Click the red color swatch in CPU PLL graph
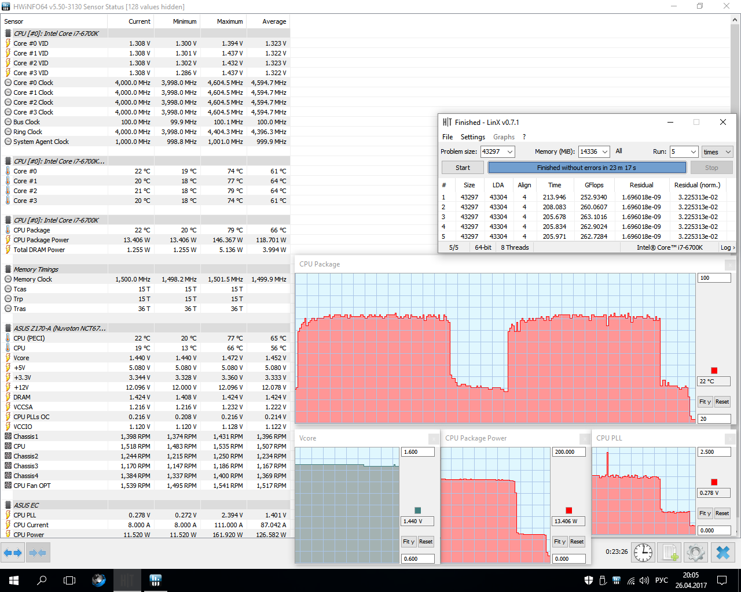This screenshot has width=741, height=592. pyautogui.click(x=714, y=482)
